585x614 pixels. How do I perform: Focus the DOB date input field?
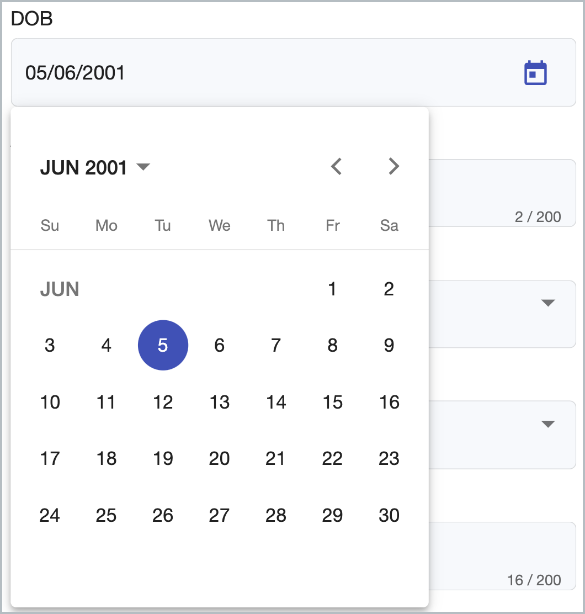(x=294, y=72)
